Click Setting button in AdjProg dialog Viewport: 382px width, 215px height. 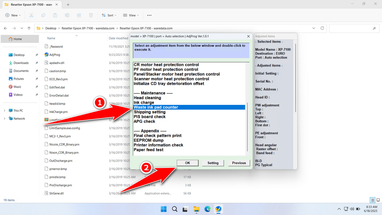tap(213, 163)
